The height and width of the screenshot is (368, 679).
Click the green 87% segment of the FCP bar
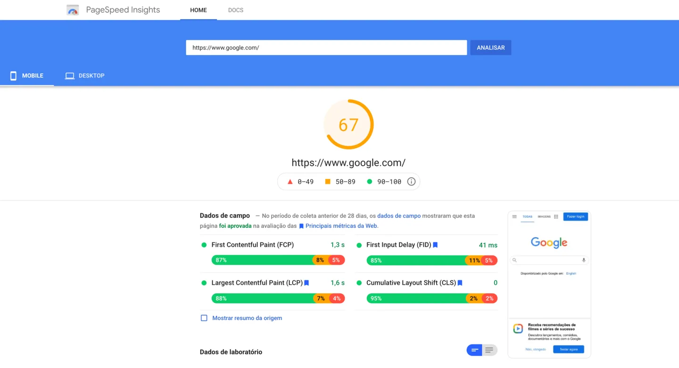tap(262, 260)
